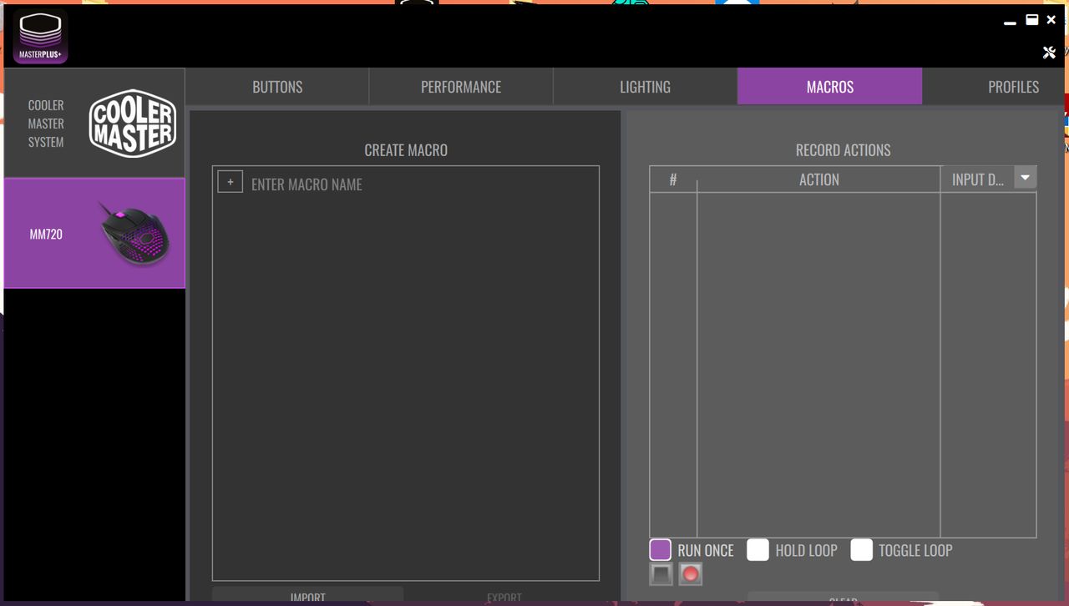The height and width of the screenshot is (606, 1069).
Task: Select the MM720 device label
Action: point(46,235)
